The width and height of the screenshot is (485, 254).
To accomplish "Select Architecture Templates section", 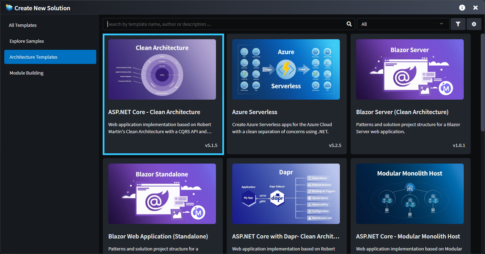I will pyautogui.click(x=50, y=57).
